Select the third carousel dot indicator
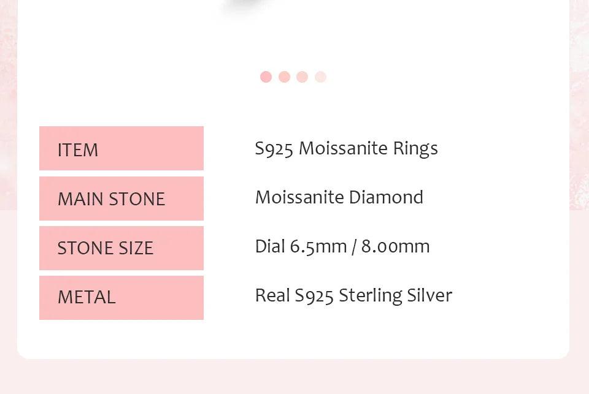 (302, 77)
